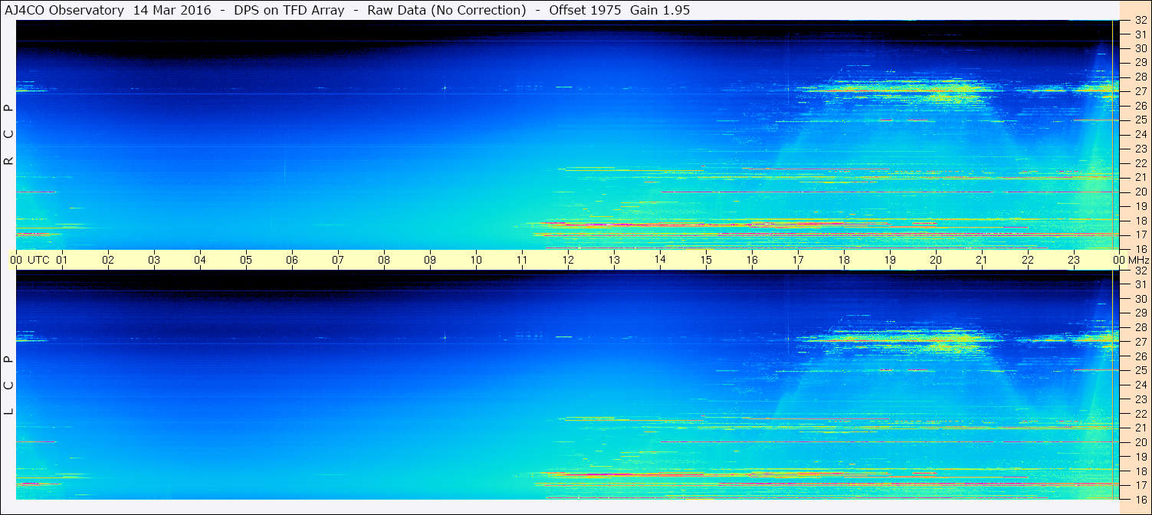This screenshot has height=515, width=1152.
Task: Select the 10 hour mark on time axis
Action: coord(476,260)
